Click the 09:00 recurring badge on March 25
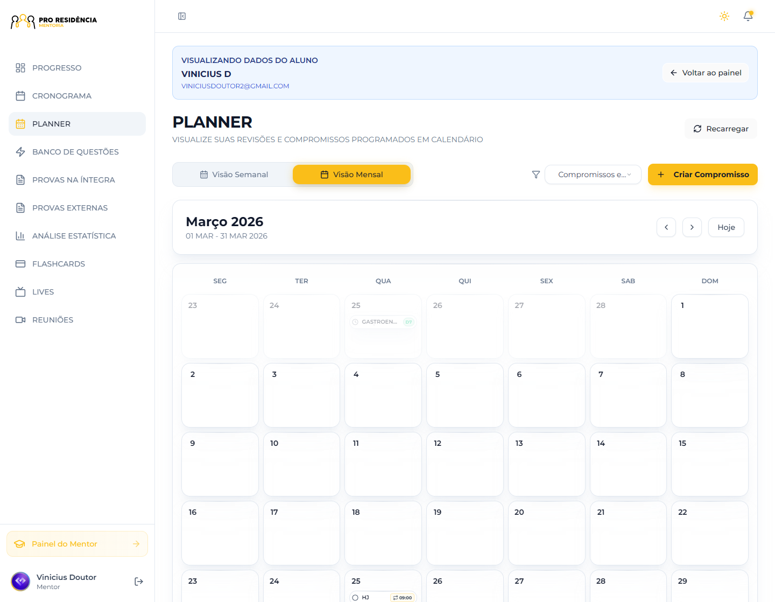Image resolution: width=775 pixels, height=602 pixels. point(403,598)
